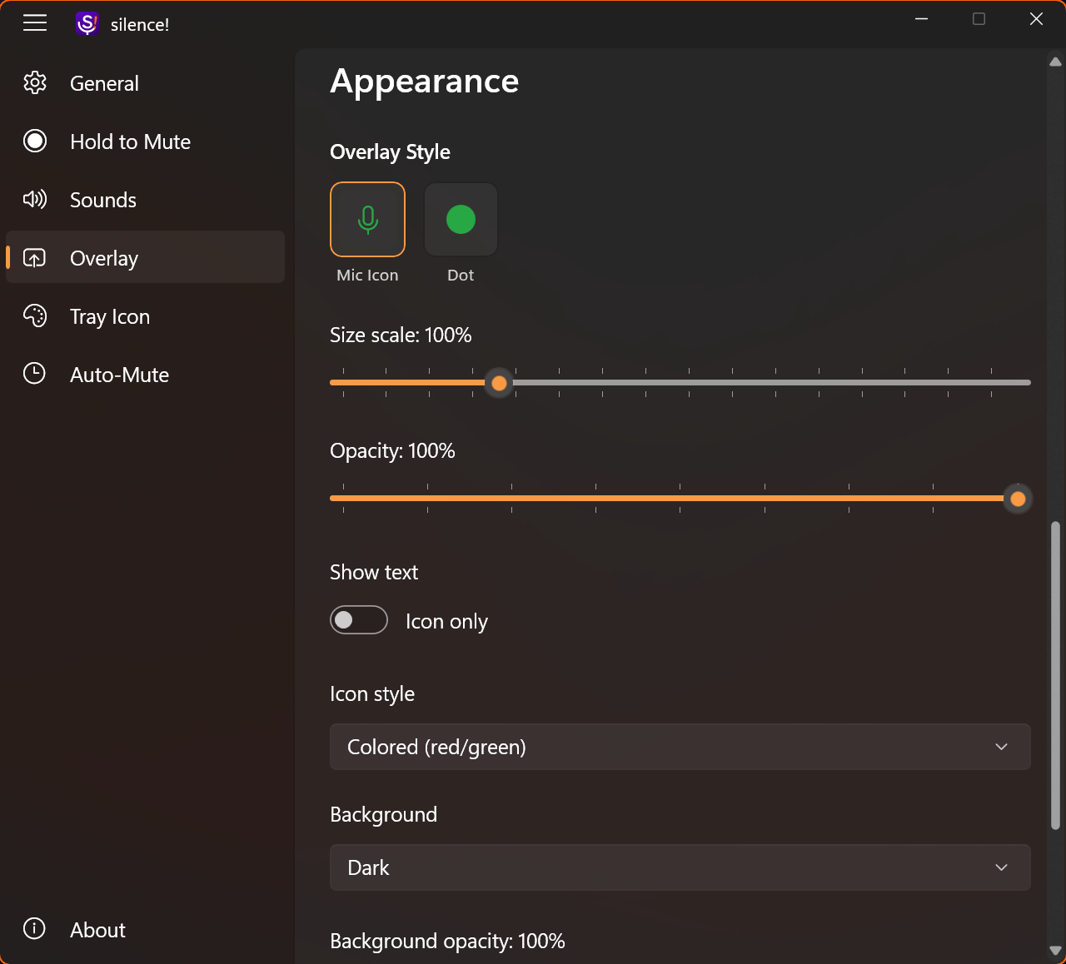Click the General gear icon
The height and width of the screenshot is (964, 1066).
click(35, 83)
